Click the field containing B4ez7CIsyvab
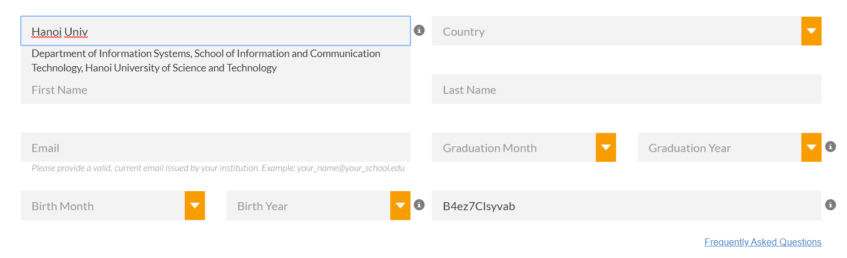The image size is (847, 258). (626, 206)
